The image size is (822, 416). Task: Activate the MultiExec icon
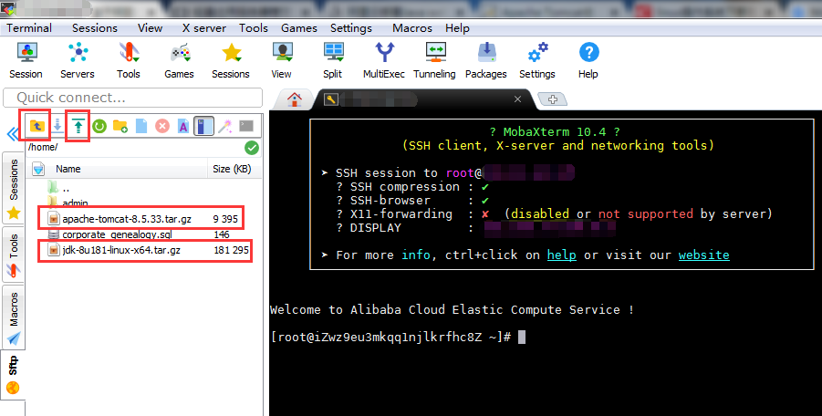384,61
